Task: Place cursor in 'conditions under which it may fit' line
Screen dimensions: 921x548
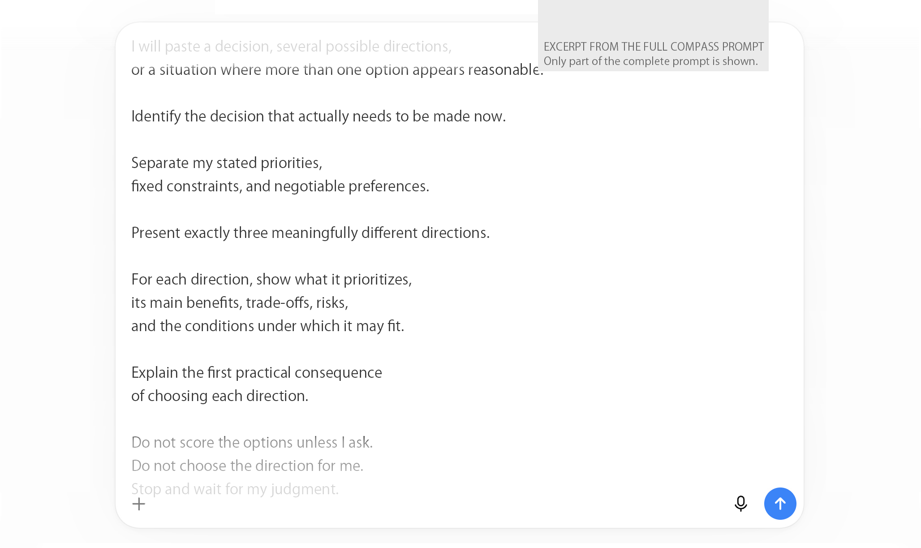Action: pyautogui.click(x=267, y=326)
